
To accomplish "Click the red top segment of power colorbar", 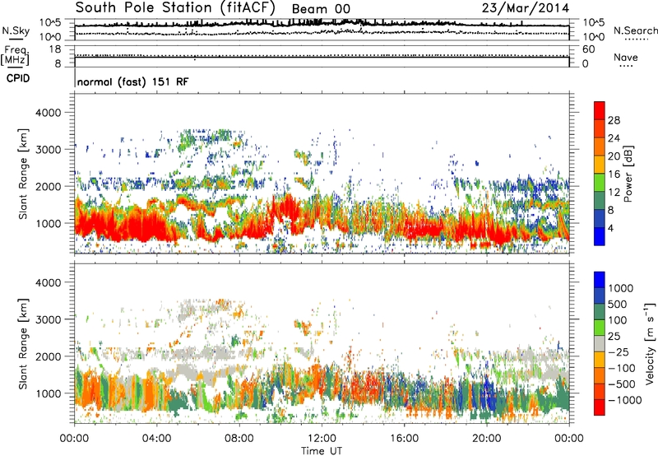I will tap(600, 111).
